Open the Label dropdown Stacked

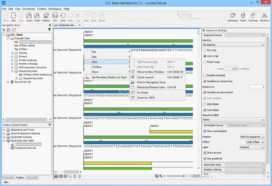(x=252, y=147)
